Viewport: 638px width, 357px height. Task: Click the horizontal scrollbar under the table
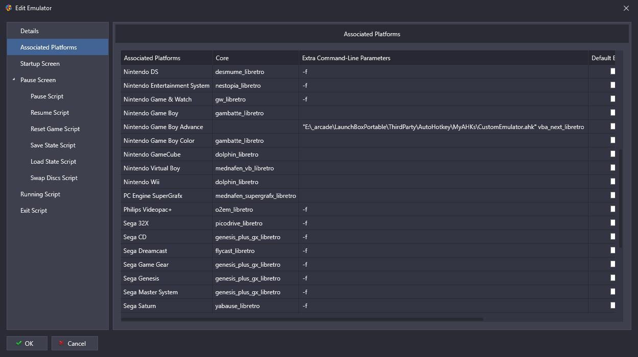[302, 319]
